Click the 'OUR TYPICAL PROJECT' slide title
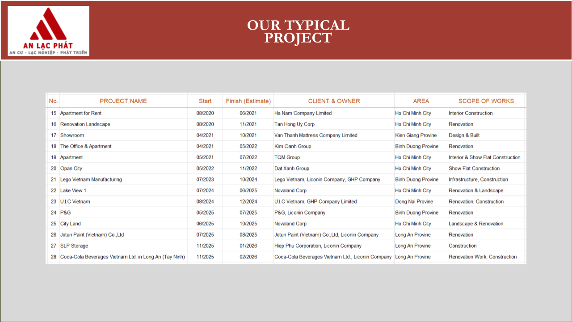The height and width of the screenshot is (322, 572). click(298, 31)
